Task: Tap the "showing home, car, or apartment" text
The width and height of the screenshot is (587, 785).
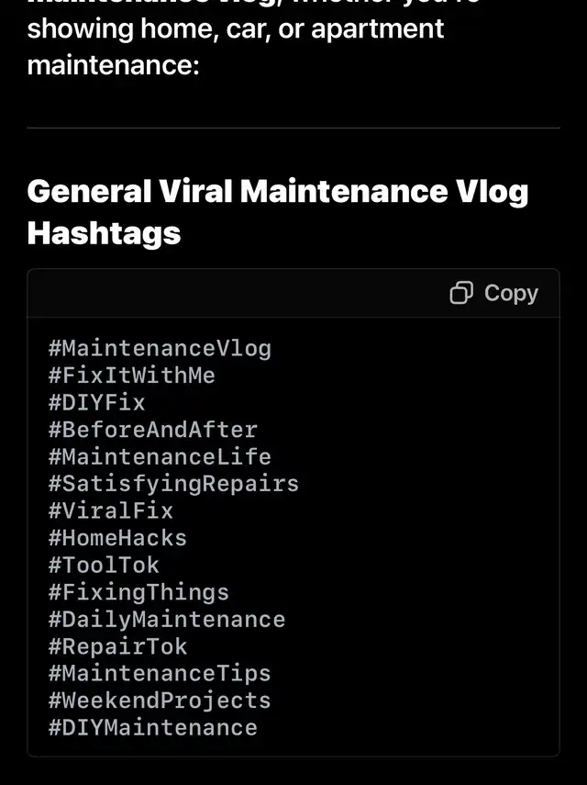Action: [236, 28]
